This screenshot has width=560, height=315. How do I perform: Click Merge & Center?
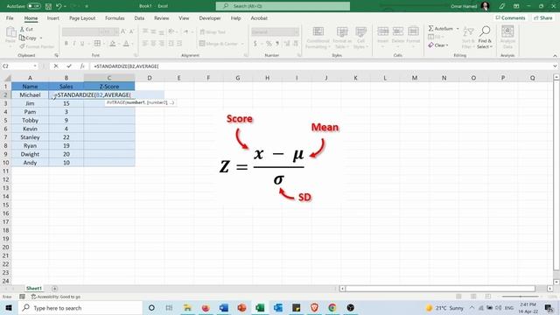coord(218,44)
